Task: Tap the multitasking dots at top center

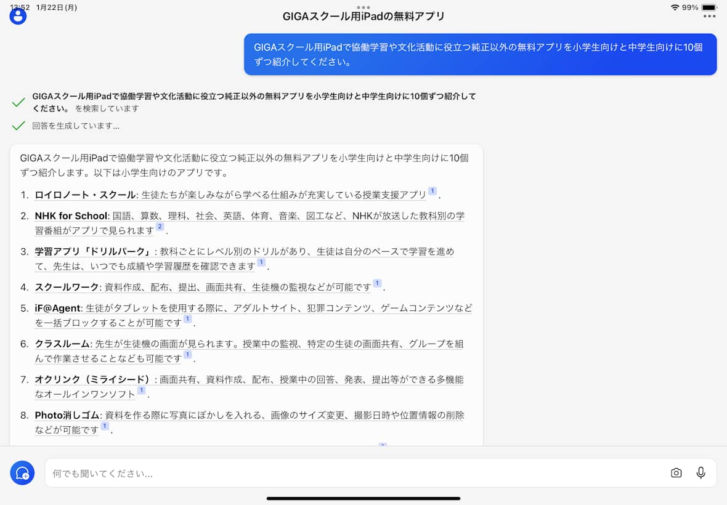Action: point(363,7)
